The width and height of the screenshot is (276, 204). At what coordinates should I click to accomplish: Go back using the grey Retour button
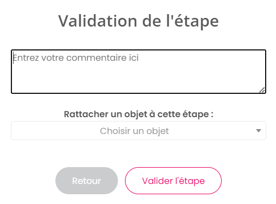pos(86,181)
